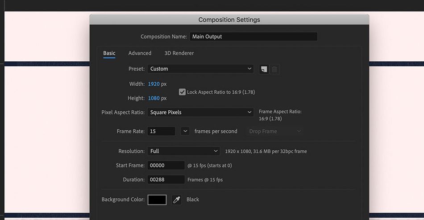Select the Basic tab
Image resolution: width=424 pixels, height=220 pixels.
[109, 53]
